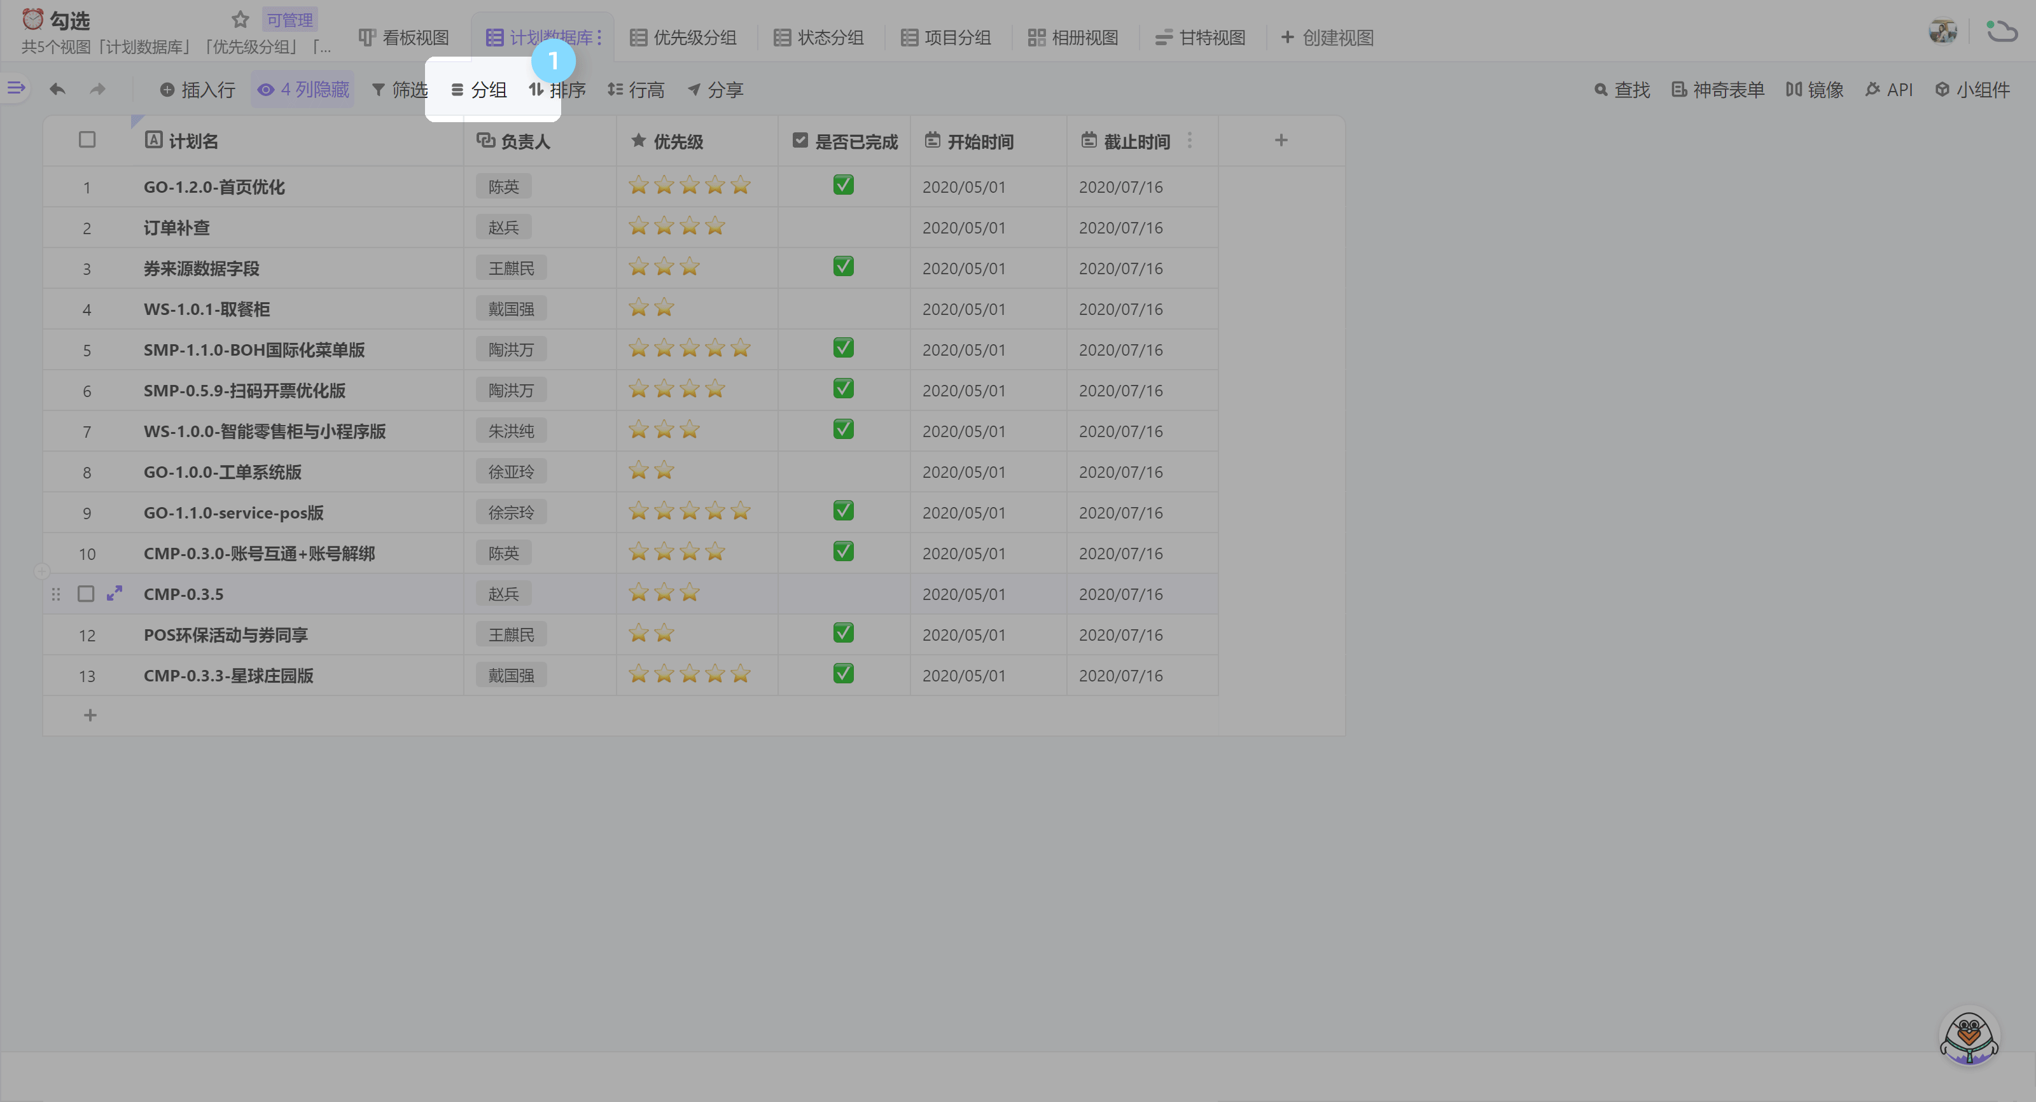Switch to 优先级分组 view tab
The image size is (2036, 1102).
[x=683, y=36]
